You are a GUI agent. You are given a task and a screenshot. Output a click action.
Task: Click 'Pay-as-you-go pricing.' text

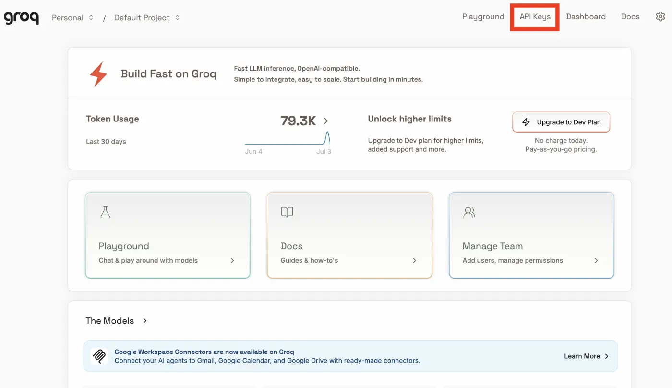[561, 149]
